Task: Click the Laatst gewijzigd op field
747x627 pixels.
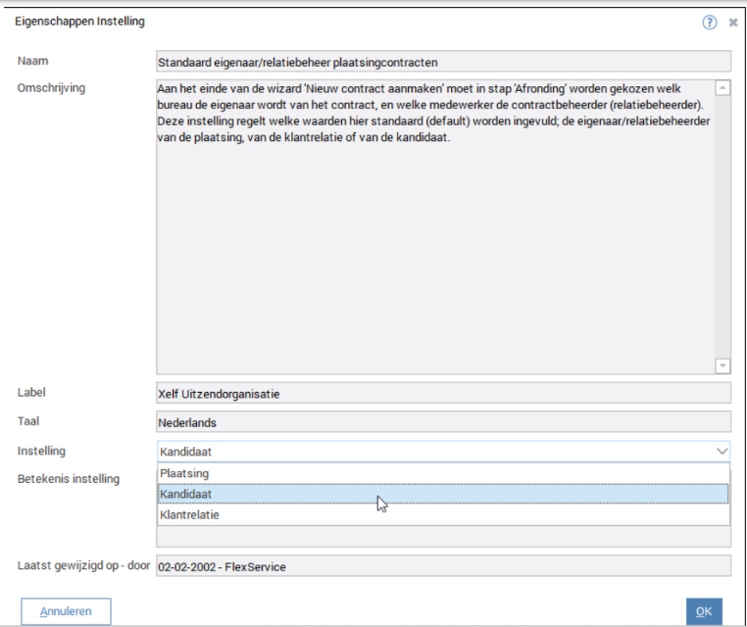Action: click(443, 566)
